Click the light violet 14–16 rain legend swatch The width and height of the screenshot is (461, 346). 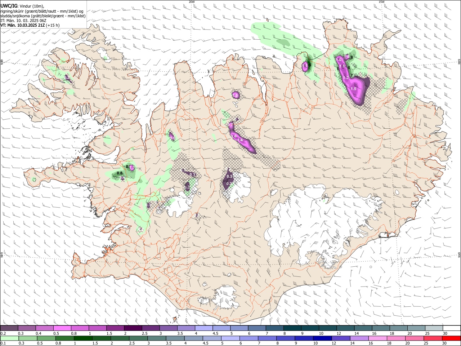(x=359, y=338)
